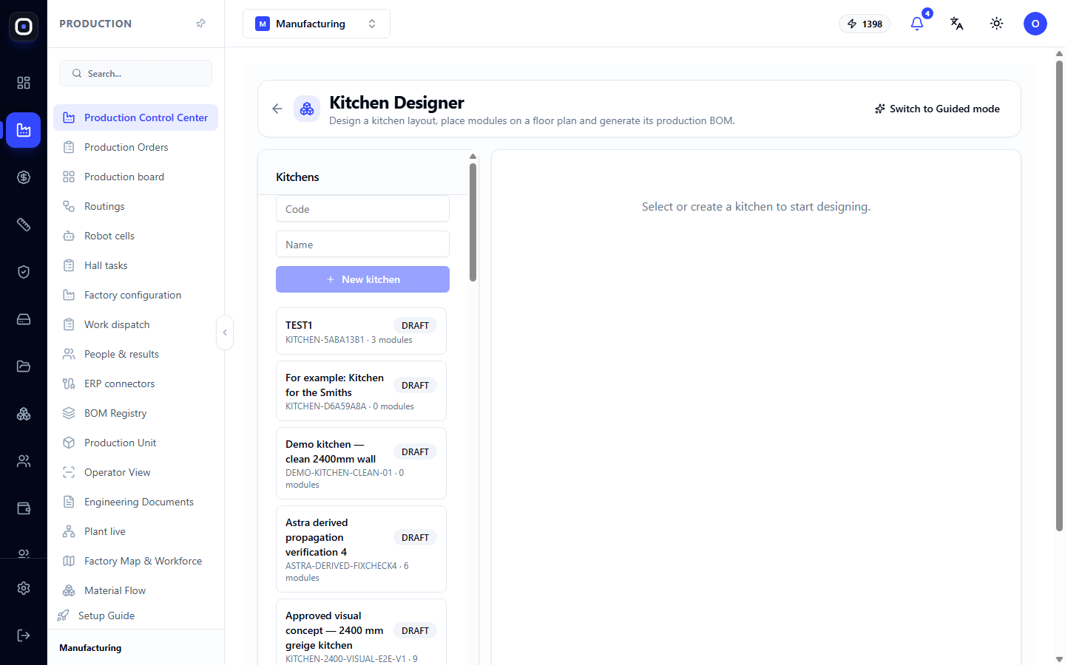Go to Production Orders
1065x665 pixels.
tap(136, 147)
